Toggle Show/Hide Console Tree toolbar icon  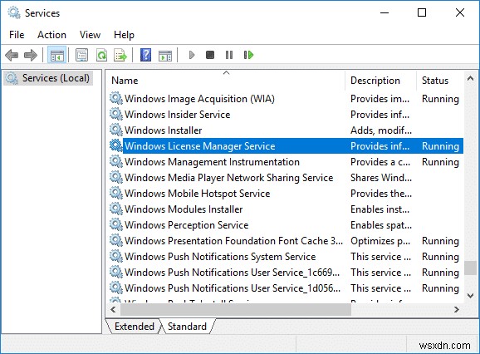[57, 56]
